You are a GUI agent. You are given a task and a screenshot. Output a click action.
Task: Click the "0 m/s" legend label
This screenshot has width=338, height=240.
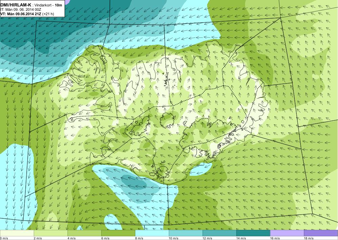tap(4, 238)
